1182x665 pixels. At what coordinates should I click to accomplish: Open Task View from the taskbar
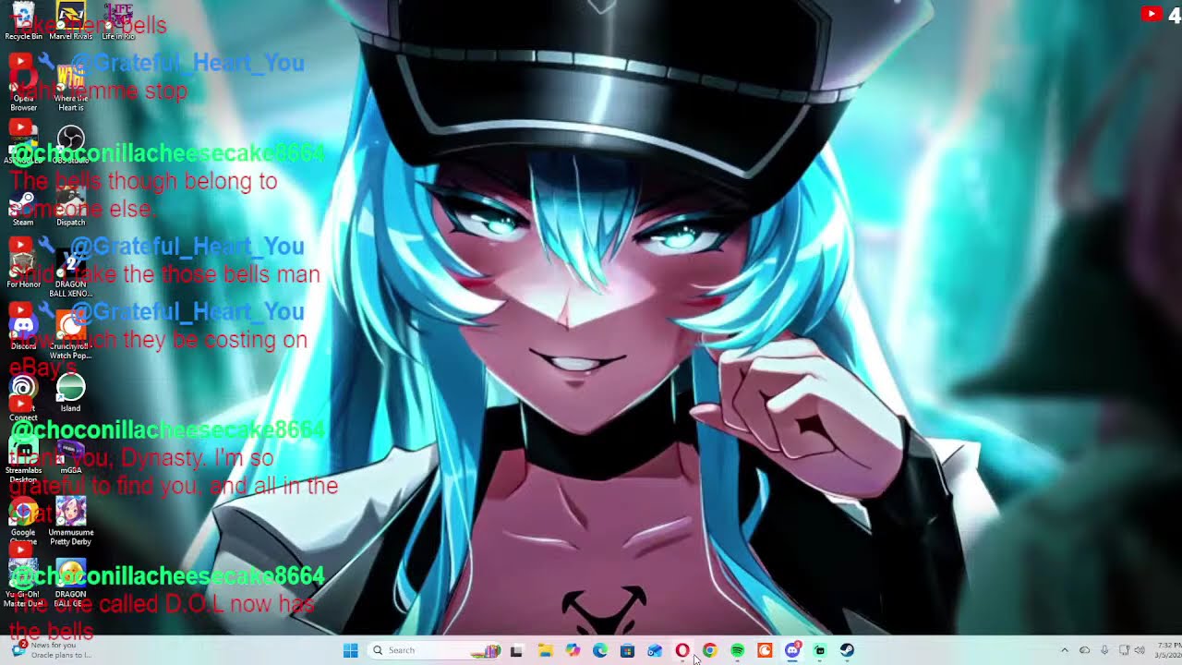516,650
